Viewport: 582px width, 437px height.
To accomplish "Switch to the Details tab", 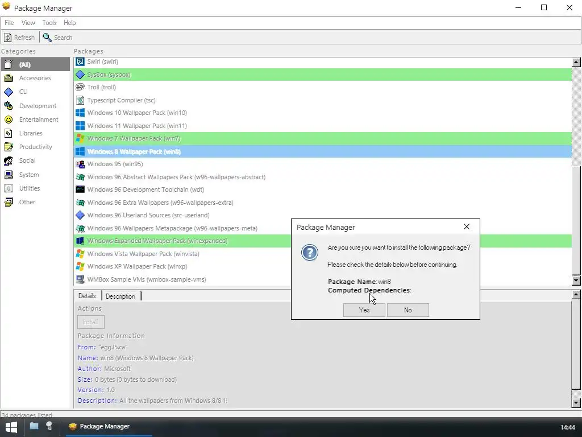I will pyautogui.click(x=87, y=296).
